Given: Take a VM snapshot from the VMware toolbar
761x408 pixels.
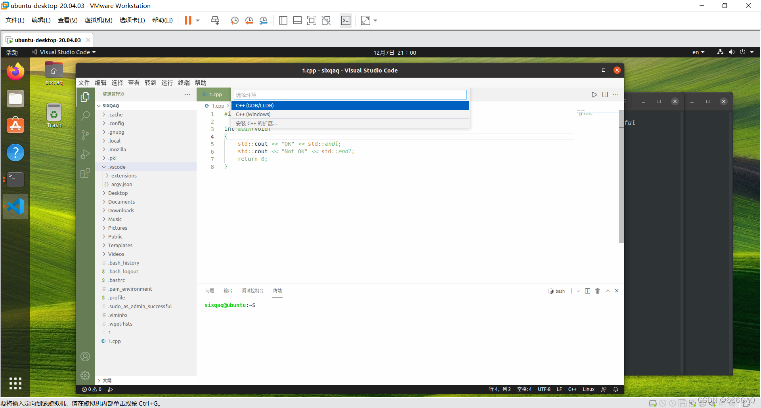Looking at the screenshot, I should [235, 21].
